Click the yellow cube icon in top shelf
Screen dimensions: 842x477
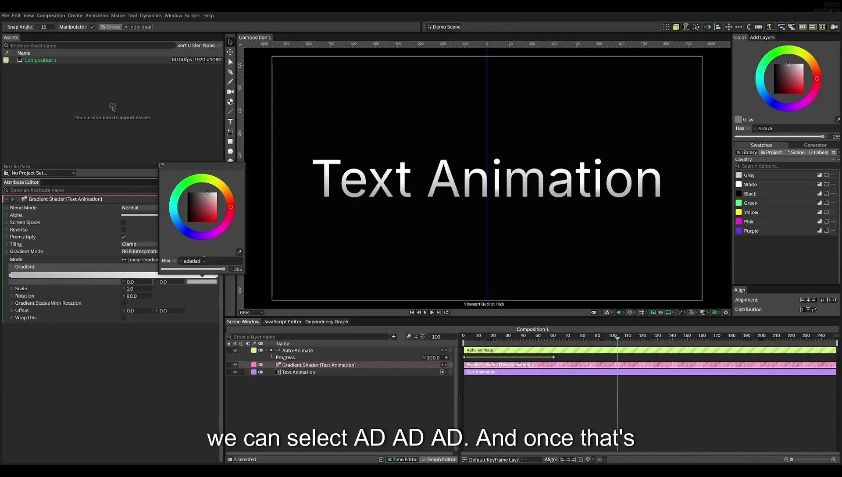coord(676,27)
